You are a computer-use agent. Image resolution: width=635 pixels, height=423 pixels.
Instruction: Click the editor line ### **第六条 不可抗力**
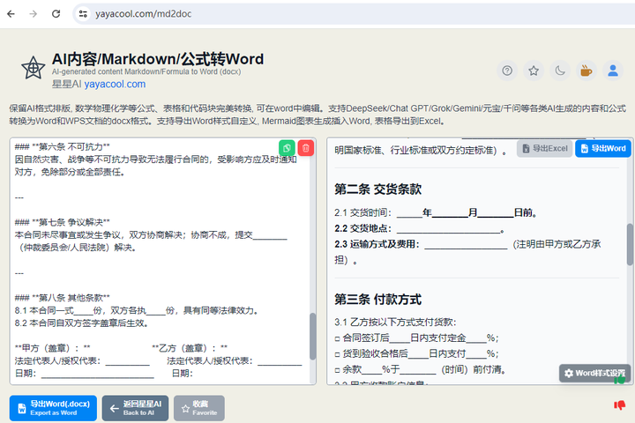tap(63, 147)
